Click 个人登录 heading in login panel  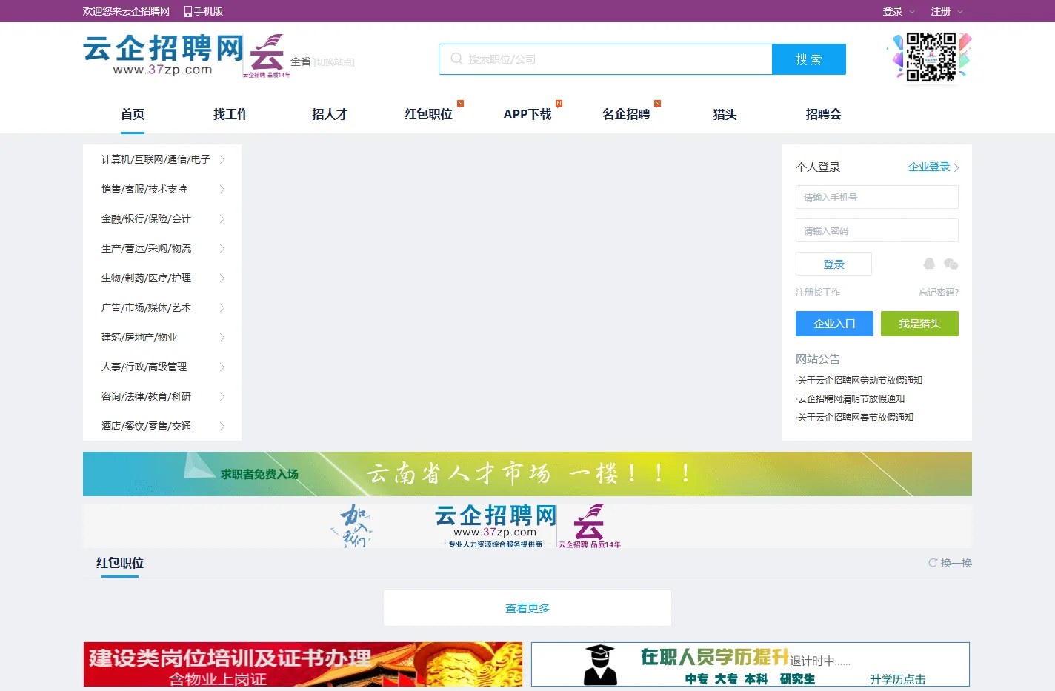[818, 167]
